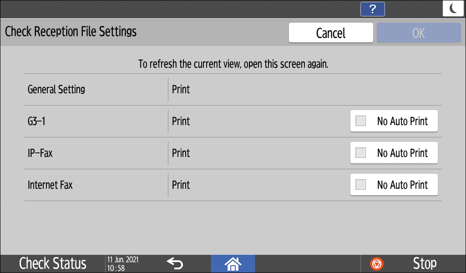This screenshot has width=466, height=273.
Task: Select the G3-1 line label
Action: coord(39,121)
